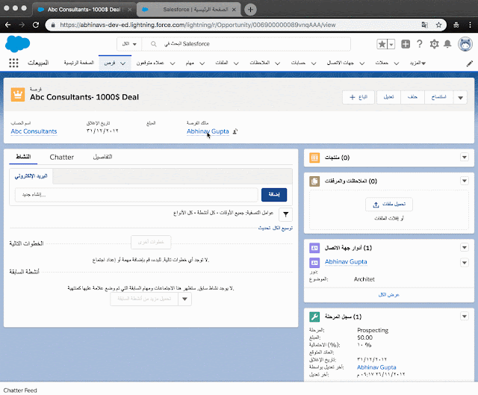Expand the Leads nav chevron
The width and height of the screenshot is (478, 395).
(x=173, y=63)
